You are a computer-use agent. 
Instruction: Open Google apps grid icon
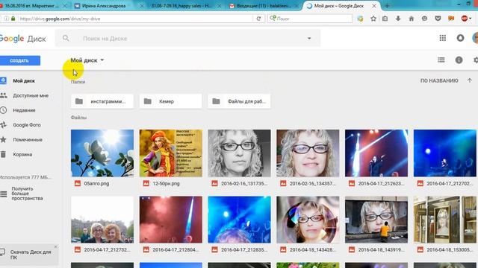point(443,38)
